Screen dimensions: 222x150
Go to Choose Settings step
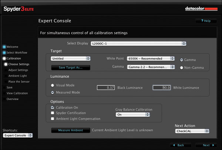pos(17,64)
